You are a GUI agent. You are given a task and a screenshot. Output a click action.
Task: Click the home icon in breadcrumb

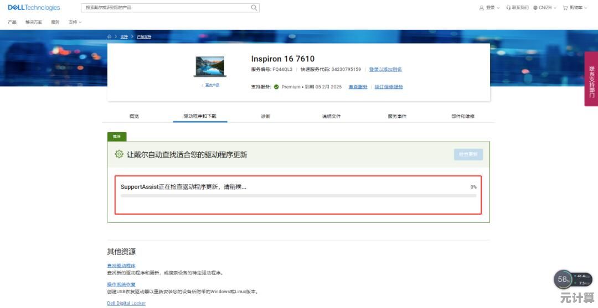point(110,36)
